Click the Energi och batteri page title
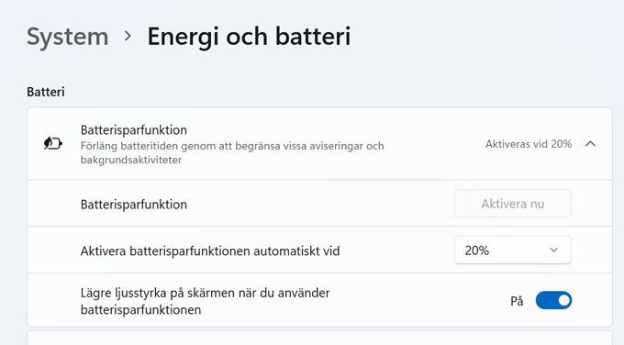624x345 pixels. pyautogui.click(x=249, y=37)
